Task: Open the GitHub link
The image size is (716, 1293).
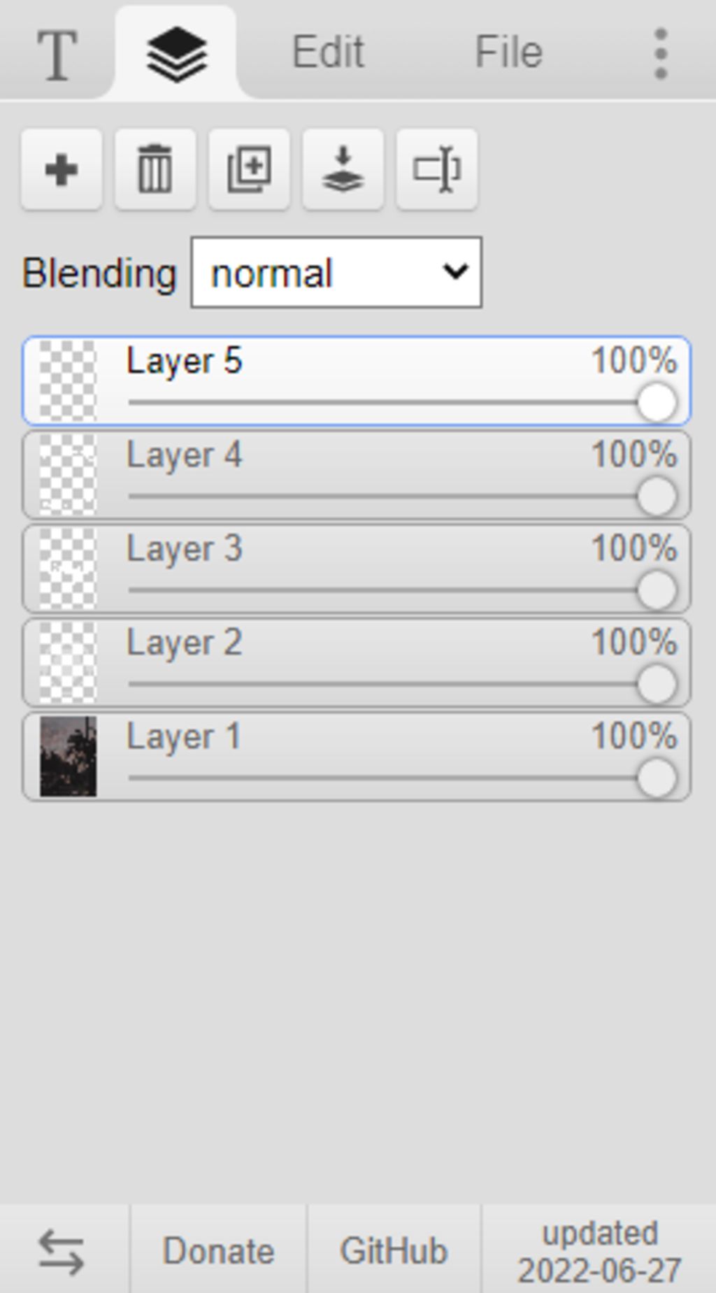Action: click(x=393, y=1251)
